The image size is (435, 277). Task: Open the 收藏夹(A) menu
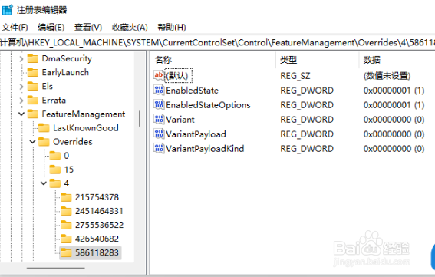point(130,27)
